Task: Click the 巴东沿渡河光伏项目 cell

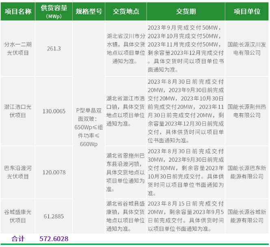Action: click(18, 172)
